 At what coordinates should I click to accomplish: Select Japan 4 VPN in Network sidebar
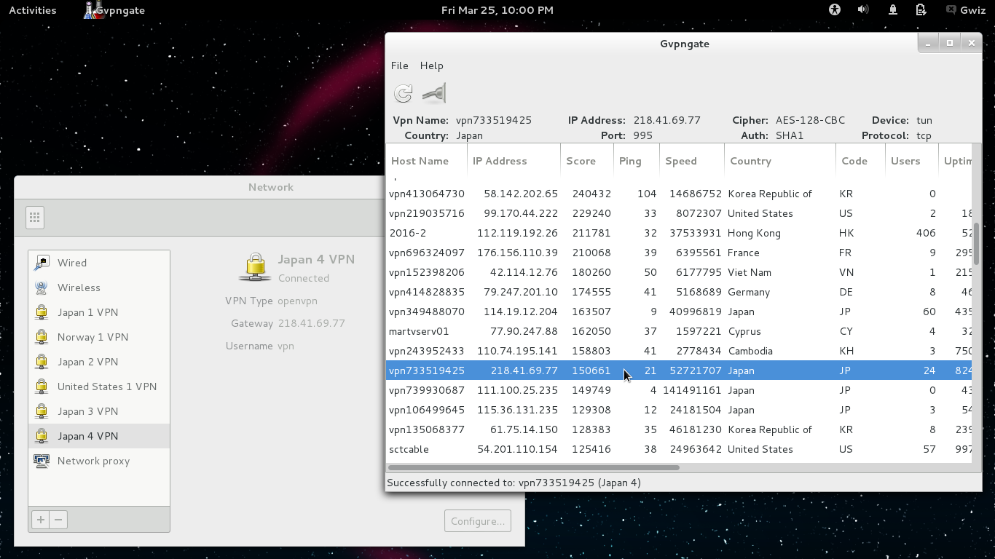point(99,436)
